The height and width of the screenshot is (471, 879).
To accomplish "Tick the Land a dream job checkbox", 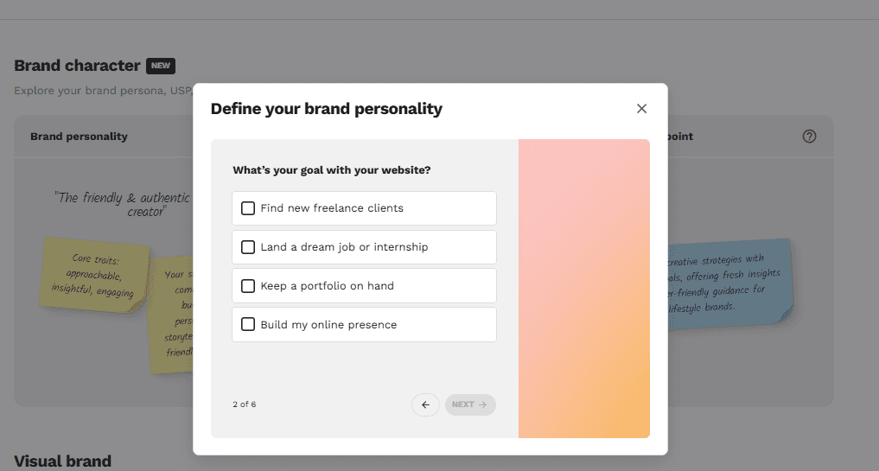I will click(x=248, y=247).
